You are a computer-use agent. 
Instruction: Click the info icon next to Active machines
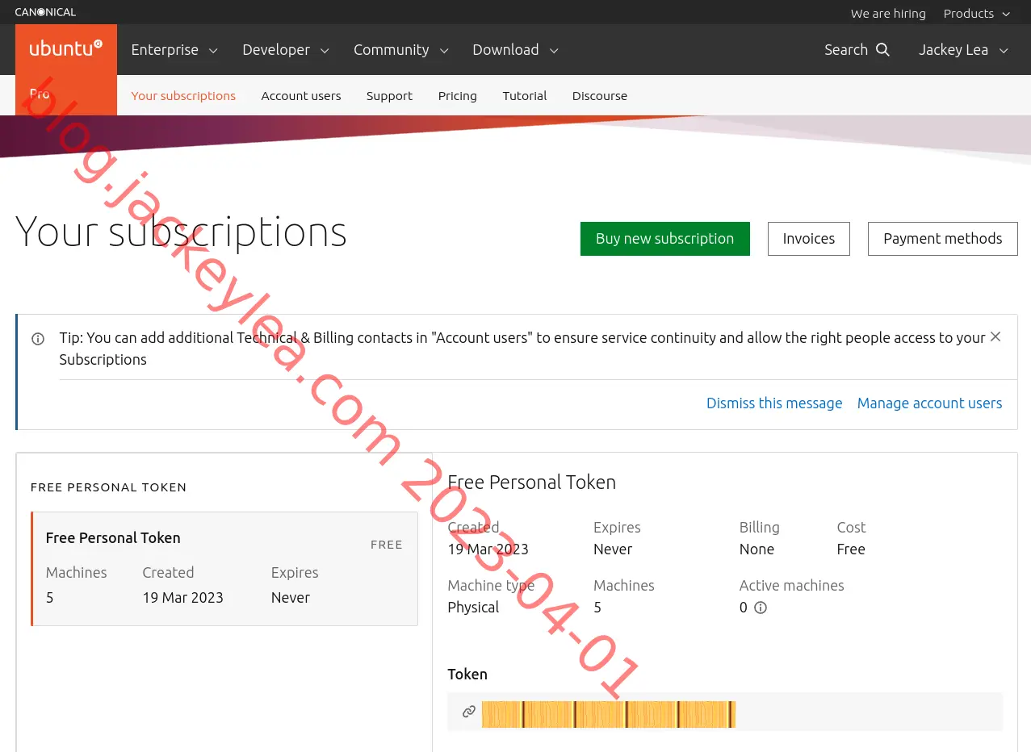760,608
